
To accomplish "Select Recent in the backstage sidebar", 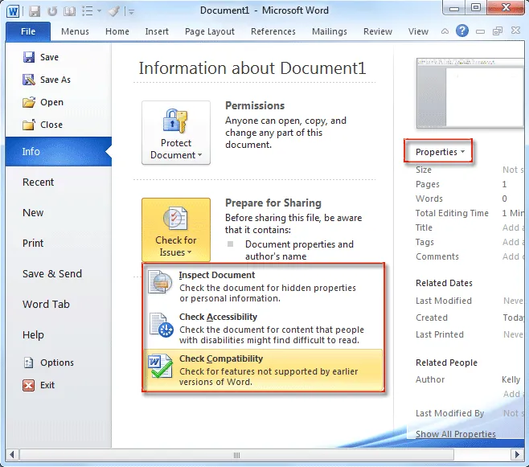I will pyautogui.click(x=39, y=182).
